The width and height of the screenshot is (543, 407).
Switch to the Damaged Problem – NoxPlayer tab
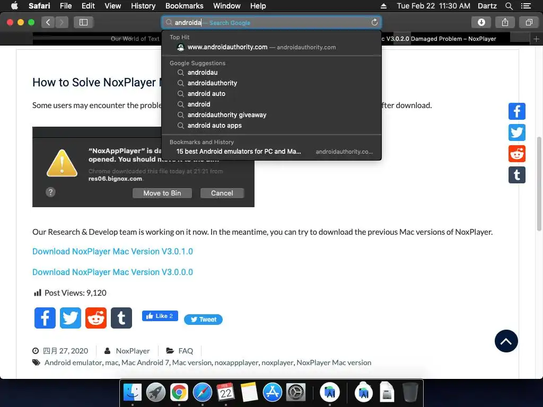439,39
